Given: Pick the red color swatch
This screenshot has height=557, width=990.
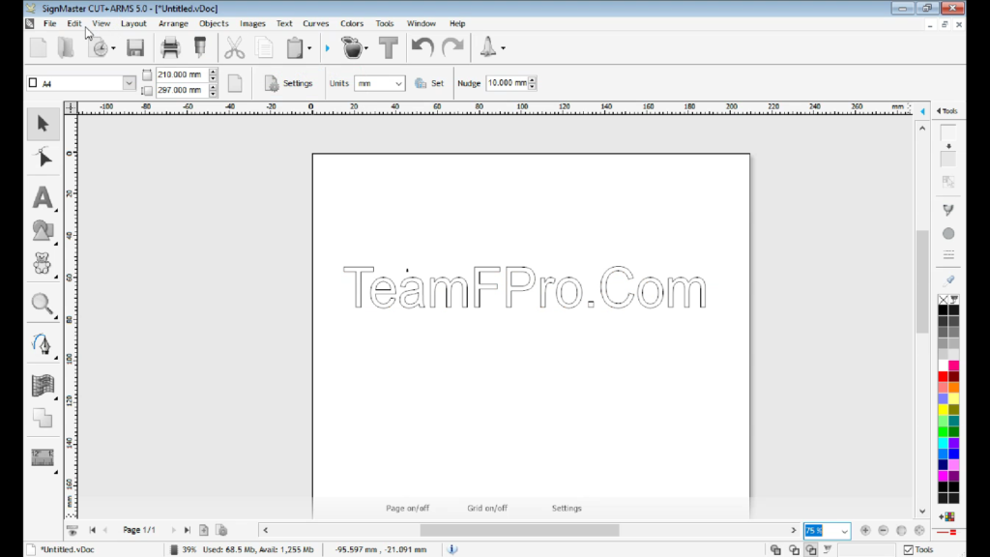Looking at the screenshot, I should coord(944,376).
